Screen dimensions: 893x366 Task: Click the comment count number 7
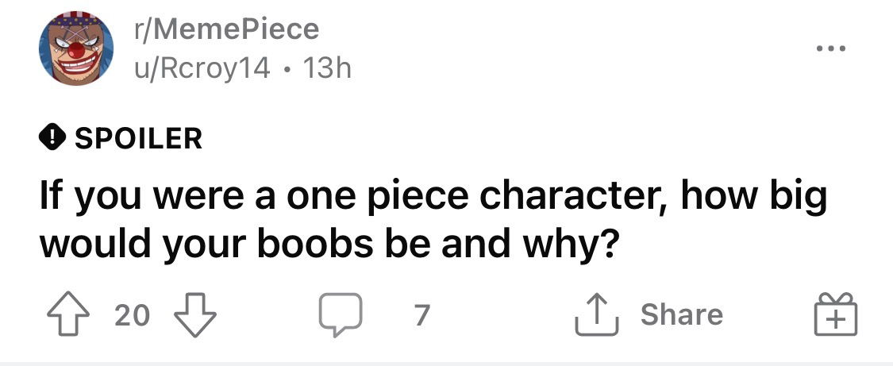(x=421, y=316)
